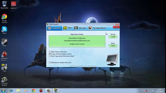Enable Run Fraps when Windows starts
This screenshot has width=166, height=93.
[x=50, y=56]
